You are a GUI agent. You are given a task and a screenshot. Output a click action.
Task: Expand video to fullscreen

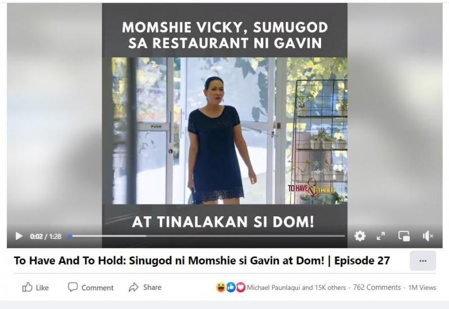(381, 236)
